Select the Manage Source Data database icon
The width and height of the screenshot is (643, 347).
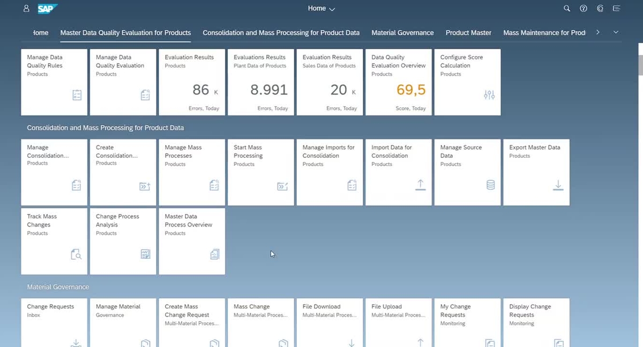tap(490, 184)
